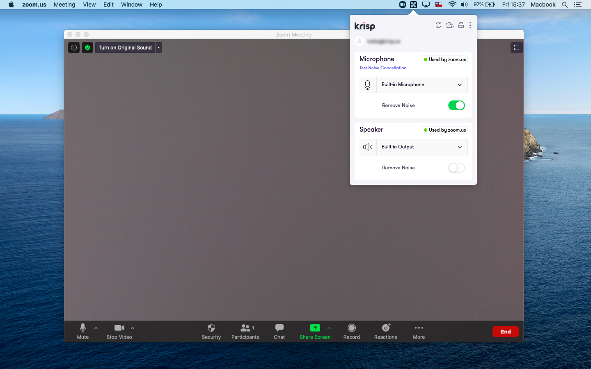The width and height of the screenshot is (591, 369).
Task: Stop Video using the camera icon
Action: click(x=119, y=331)
